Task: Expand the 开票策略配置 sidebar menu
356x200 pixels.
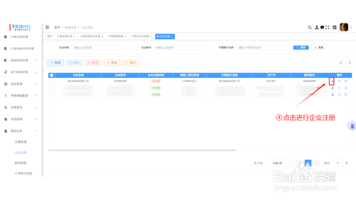Action: [21, 96]
